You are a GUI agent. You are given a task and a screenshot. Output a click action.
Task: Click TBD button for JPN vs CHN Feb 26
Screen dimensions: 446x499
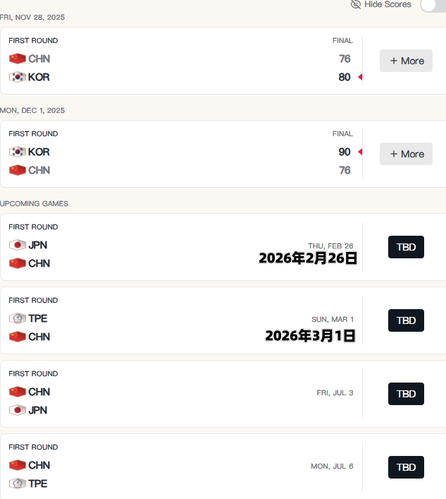(406, 247)
